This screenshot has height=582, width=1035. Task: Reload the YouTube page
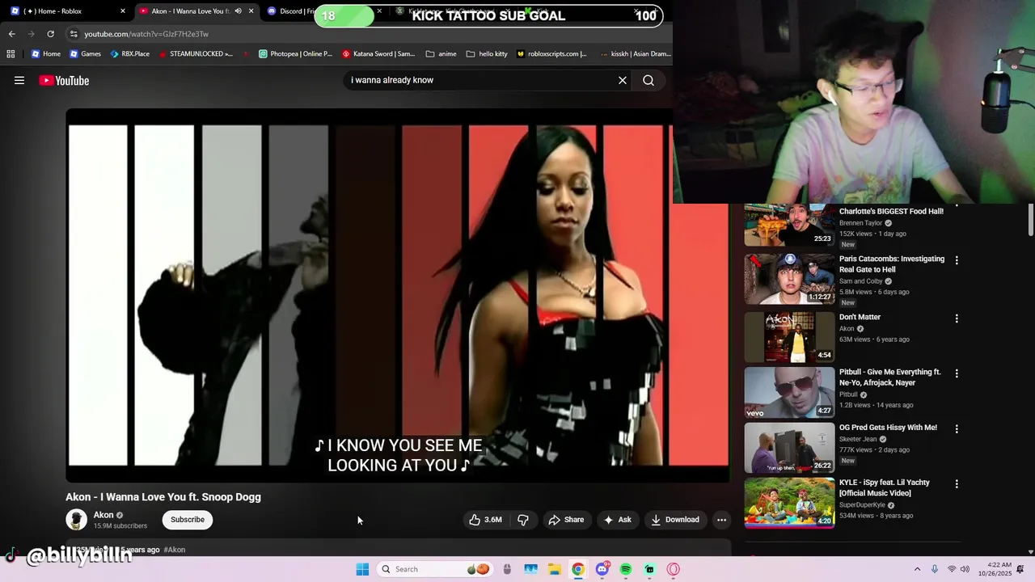click(50, 34)
